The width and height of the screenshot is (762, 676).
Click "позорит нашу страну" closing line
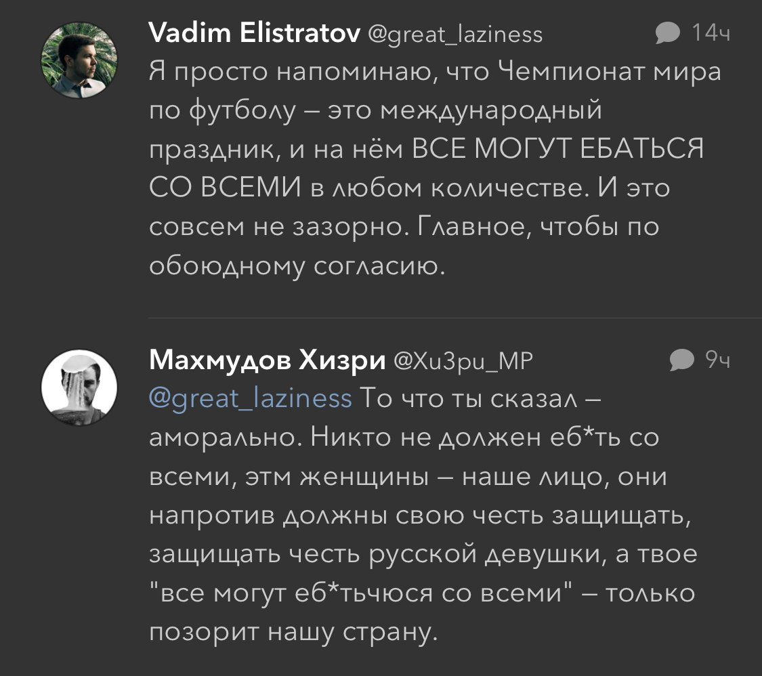coord(293,632)
